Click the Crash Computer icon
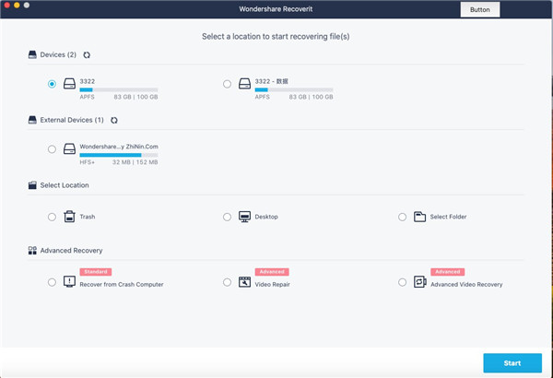Image resolution: width=553 pixels, height=378 pixels. click(69, 281)
